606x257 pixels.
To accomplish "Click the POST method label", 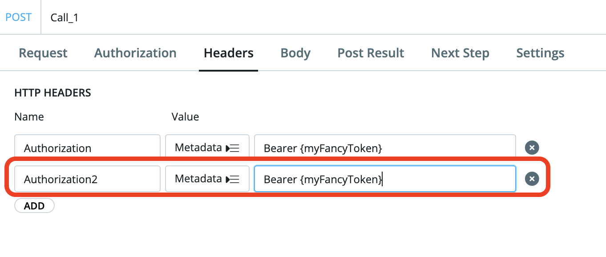I will 19,17.
